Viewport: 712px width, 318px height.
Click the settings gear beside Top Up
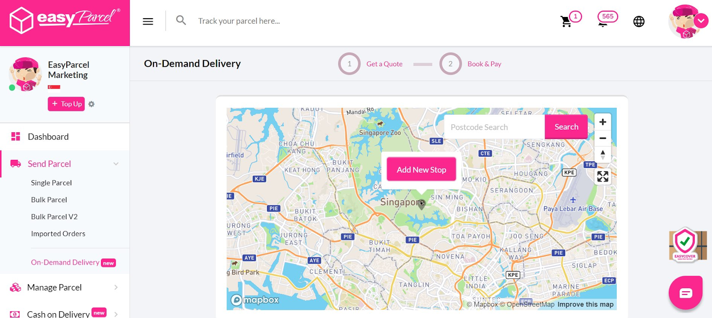pyautogui.click(x=91, y=104)
